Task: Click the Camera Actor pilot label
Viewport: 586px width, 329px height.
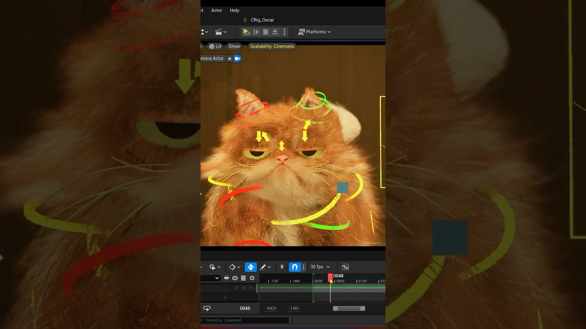Action: click(212, 58)
